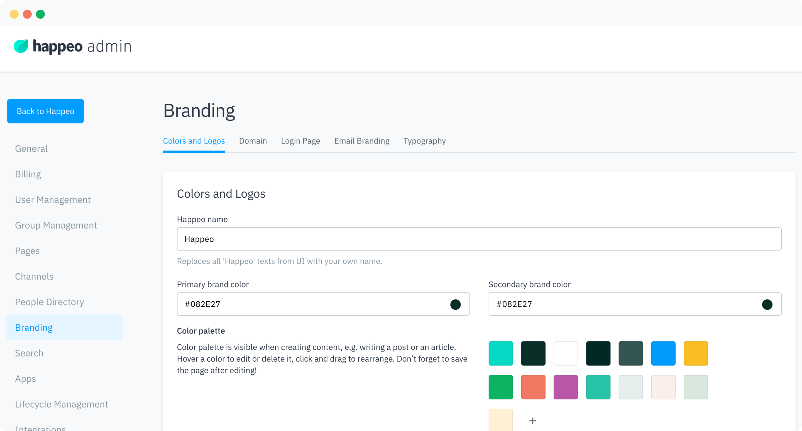This screenshot has width=802, height=431.
Task: Go to Group Management section
Action: 56,225
